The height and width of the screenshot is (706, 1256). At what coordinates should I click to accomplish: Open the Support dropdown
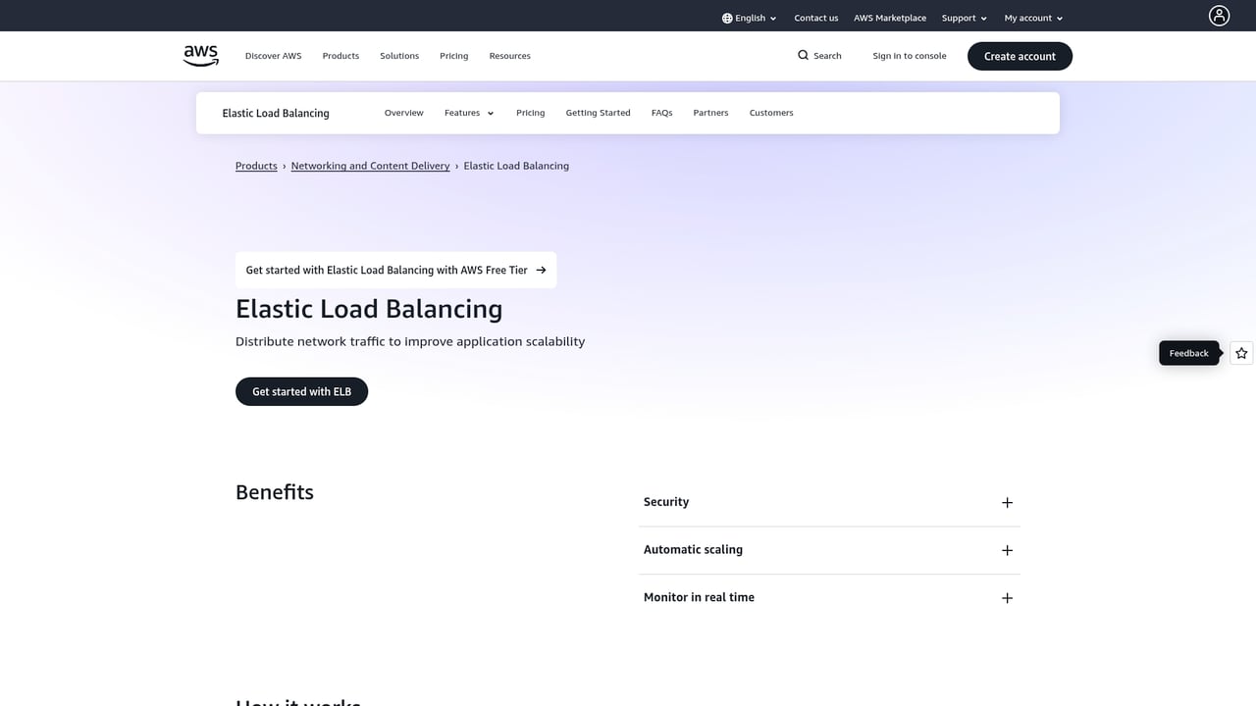tap(963, 17)
